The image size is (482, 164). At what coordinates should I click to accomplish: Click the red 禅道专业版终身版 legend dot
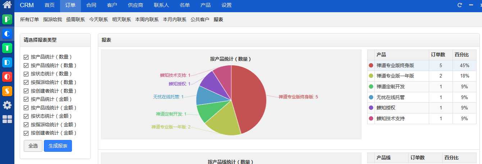(371, 65)
